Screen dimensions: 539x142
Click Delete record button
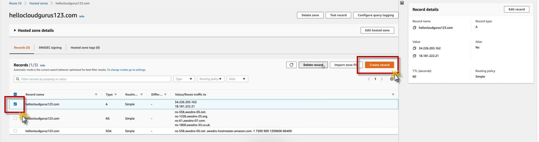click(x=313, y=65)
